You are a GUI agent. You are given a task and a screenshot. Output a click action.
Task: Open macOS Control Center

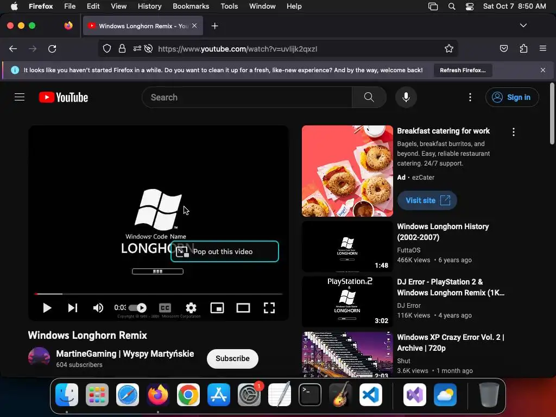tap(470, 6)
